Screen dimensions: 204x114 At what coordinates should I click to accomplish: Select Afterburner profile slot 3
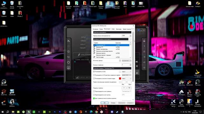pos(144,57)
